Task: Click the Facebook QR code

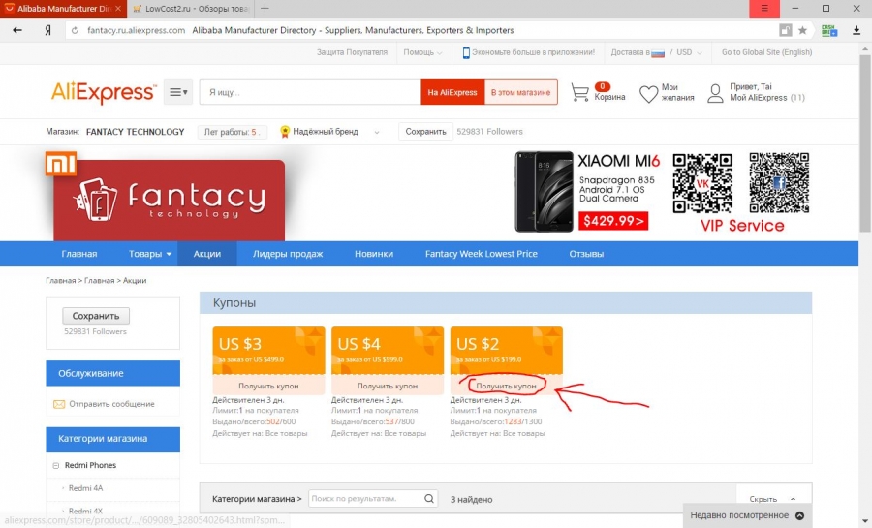Action: [x=779, y=183]
